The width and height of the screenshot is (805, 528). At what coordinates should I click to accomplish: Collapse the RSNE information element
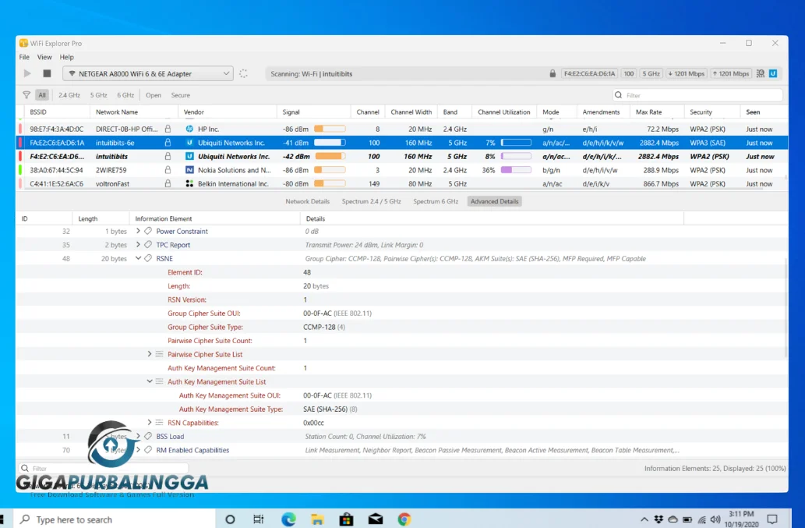click(x=138, y=258)
